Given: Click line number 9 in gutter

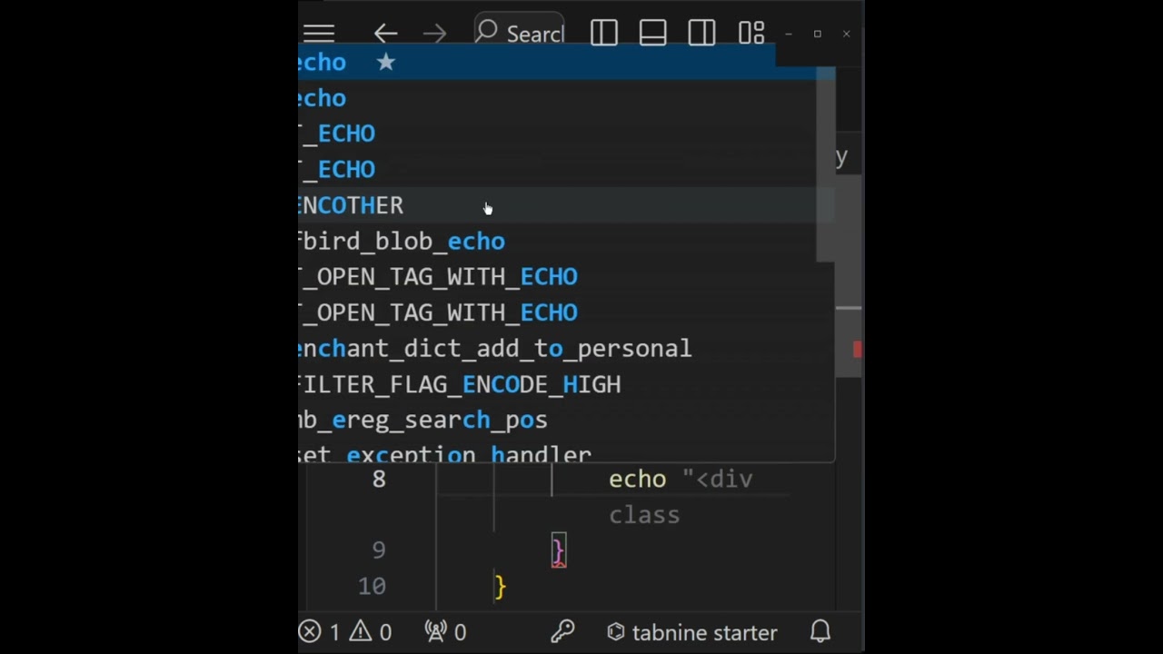Looking at the screenshot, I should click(x=379, y=550).
